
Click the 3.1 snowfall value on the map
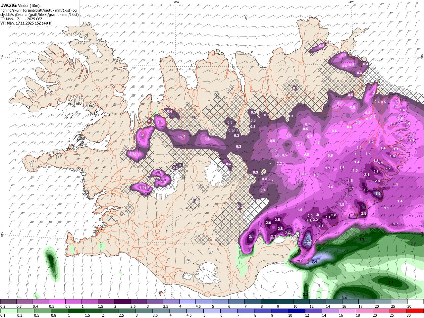click(251, 237)
